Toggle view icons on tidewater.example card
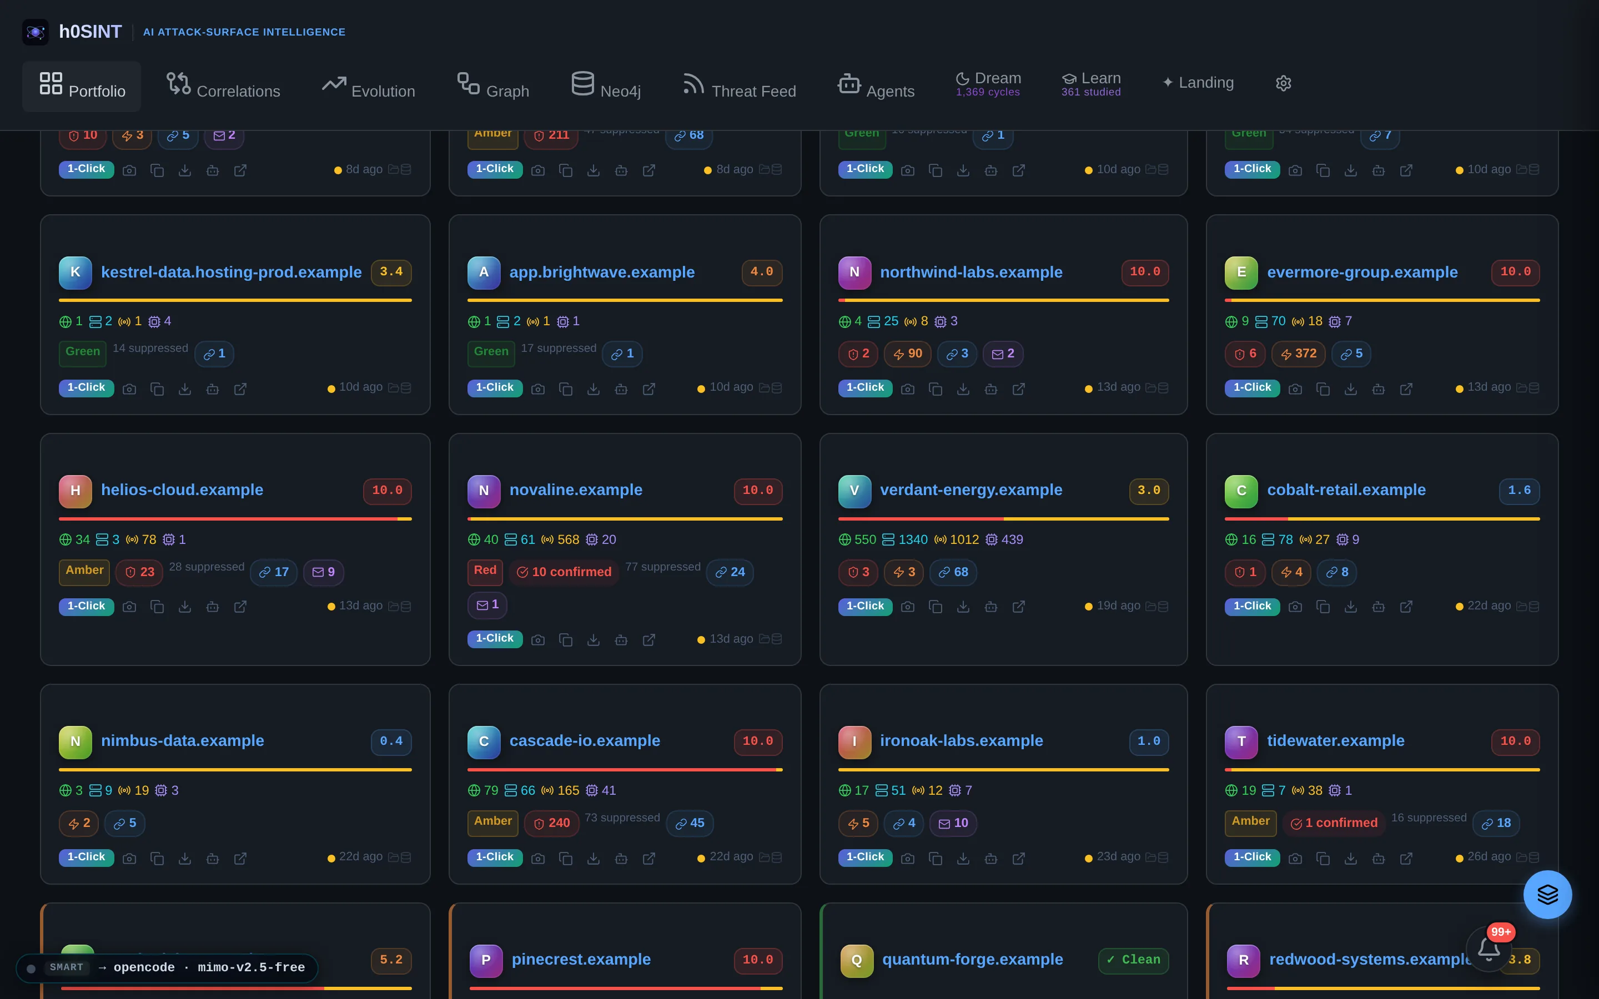 (1527, 857)
